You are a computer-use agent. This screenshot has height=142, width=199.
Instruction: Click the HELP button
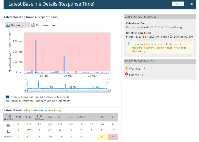(178, 4)
